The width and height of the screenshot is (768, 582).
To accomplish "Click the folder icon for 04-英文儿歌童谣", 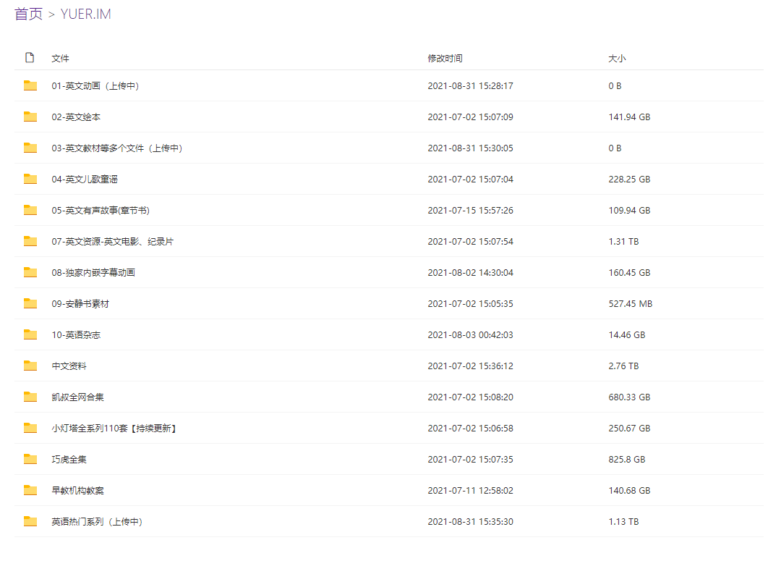I will (30, 179).
